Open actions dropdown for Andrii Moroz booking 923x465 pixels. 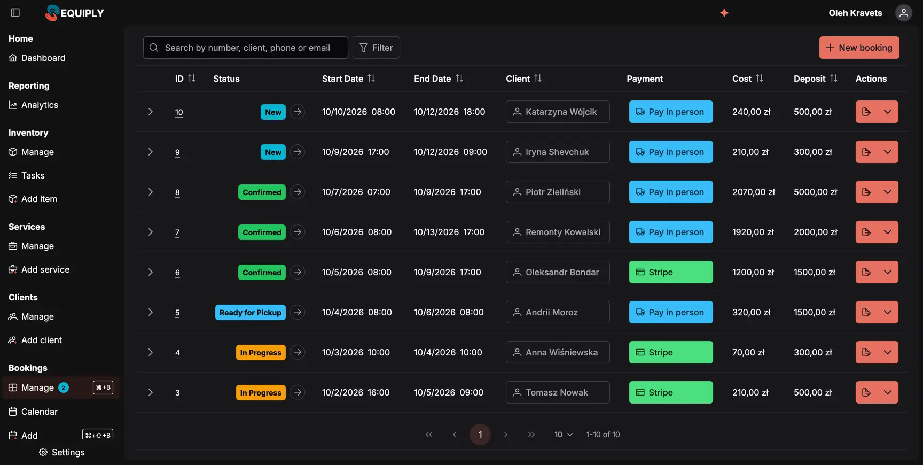pos(888,312)
